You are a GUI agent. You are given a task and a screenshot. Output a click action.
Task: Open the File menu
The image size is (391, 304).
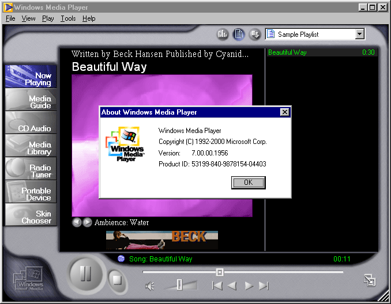tap(10, 18)
